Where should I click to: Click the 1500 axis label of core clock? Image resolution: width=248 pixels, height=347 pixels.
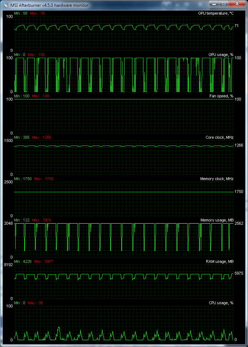[x=9, y=141]
